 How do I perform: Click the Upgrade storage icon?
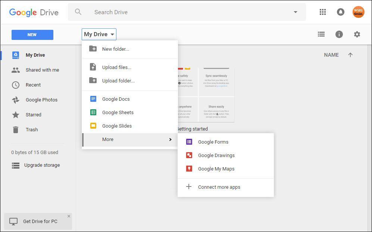[16, 165]
